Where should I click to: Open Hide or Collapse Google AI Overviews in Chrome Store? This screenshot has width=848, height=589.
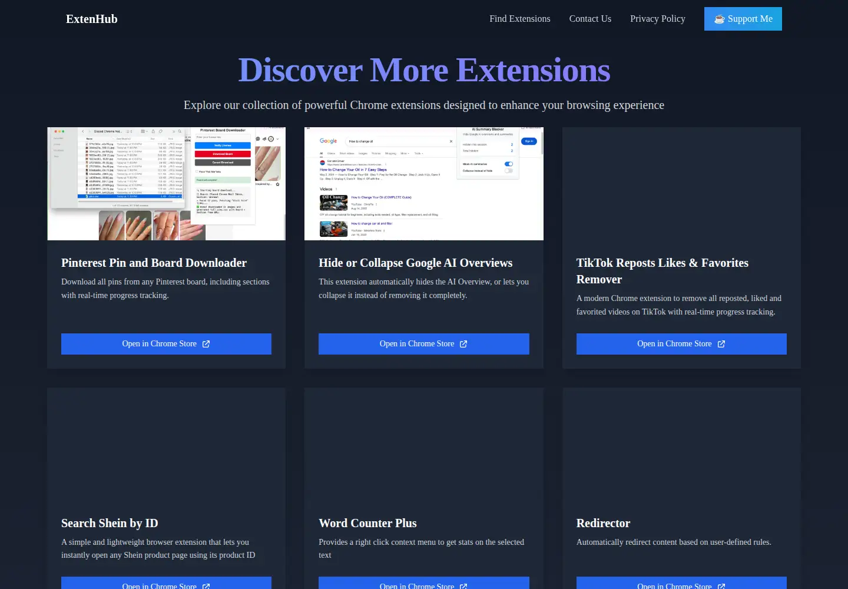[x=424, y=344]
